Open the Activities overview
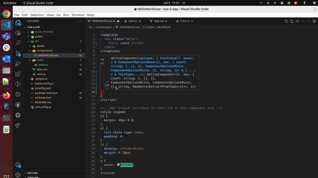This screenshot has width=318, height=178. (x=9, y=3)
